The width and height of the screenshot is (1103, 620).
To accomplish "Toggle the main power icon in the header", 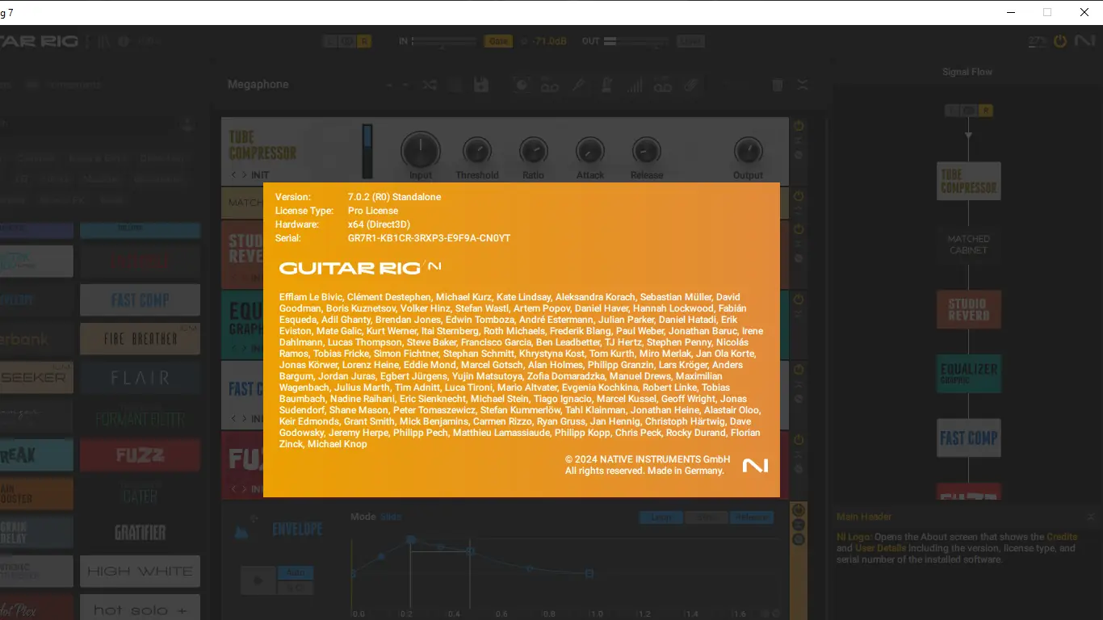I will click(1060, 41).
